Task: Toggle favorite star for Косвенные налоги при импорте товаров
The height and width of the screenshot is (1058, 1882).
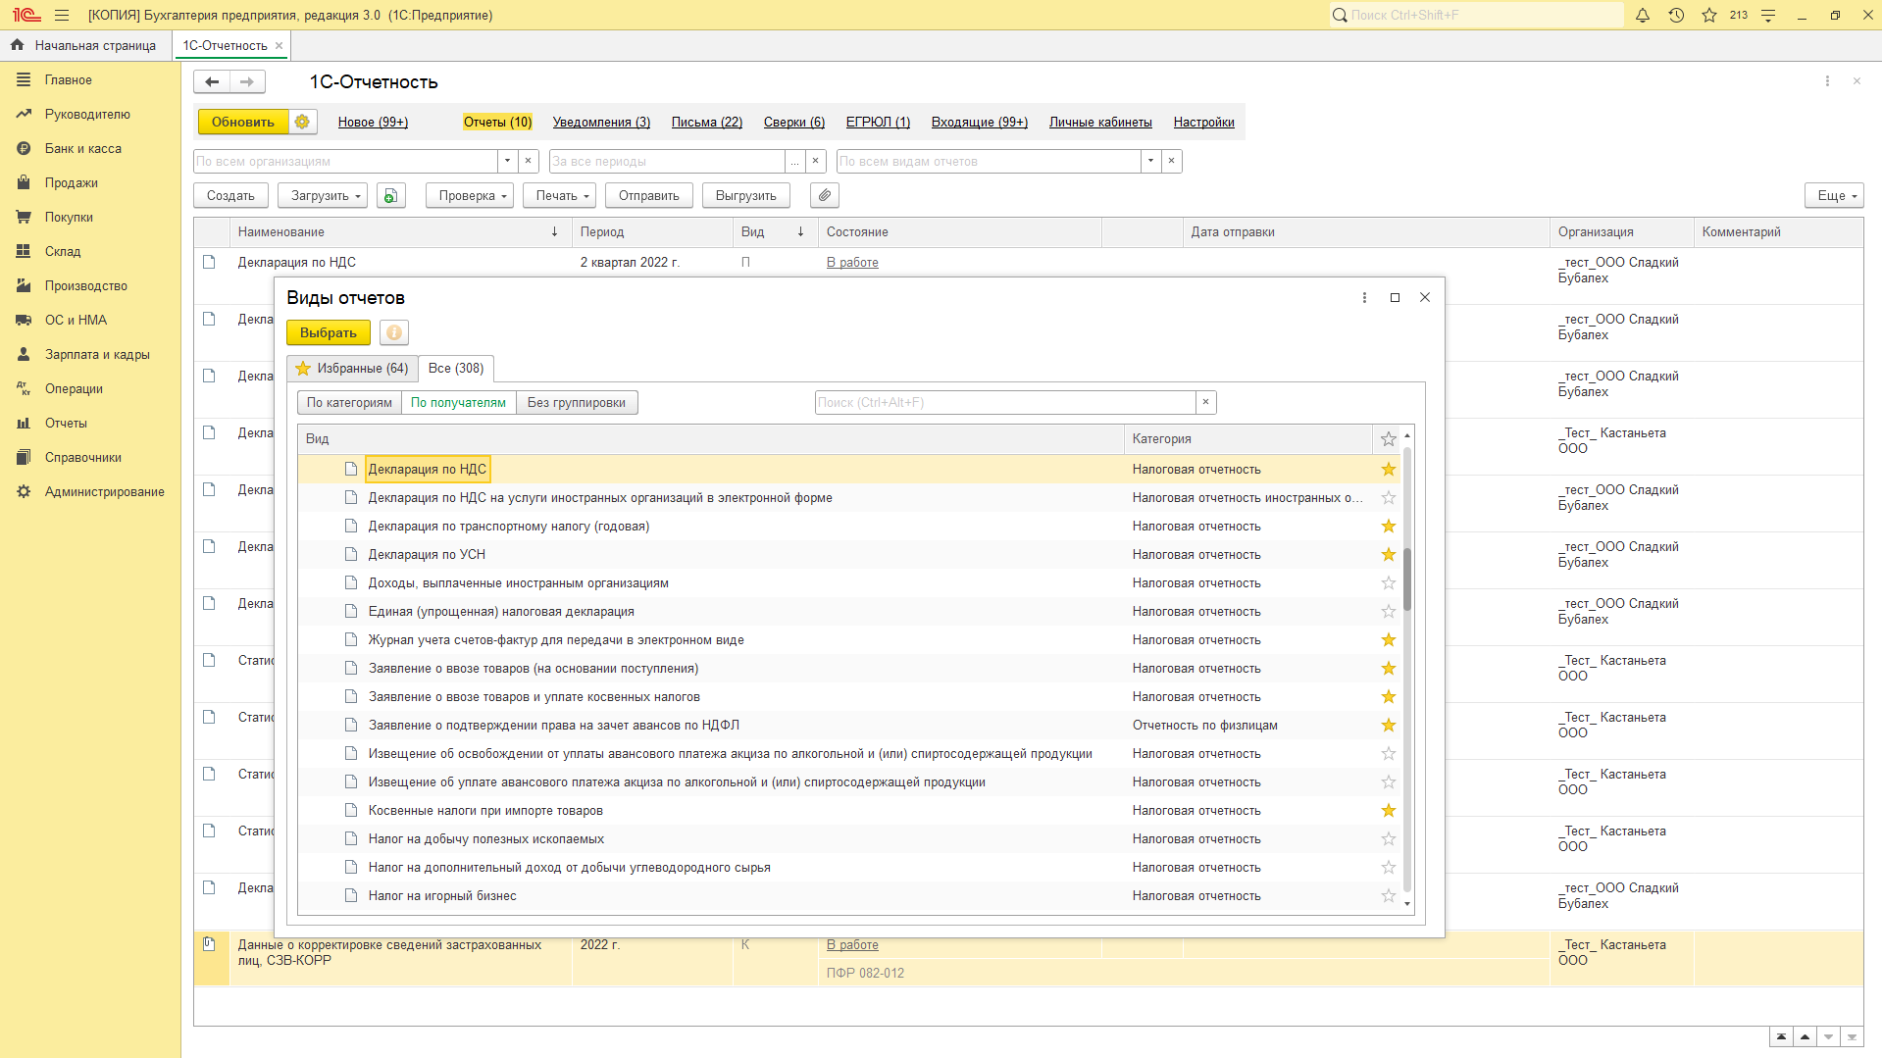Action: 1389,811
